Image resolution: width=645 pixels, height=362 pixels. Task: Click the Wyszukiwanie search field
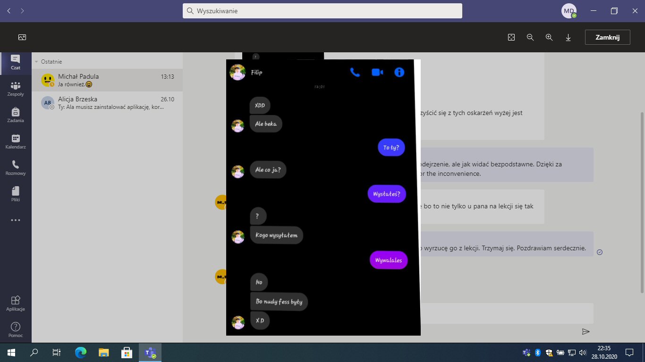coord(322,11)
